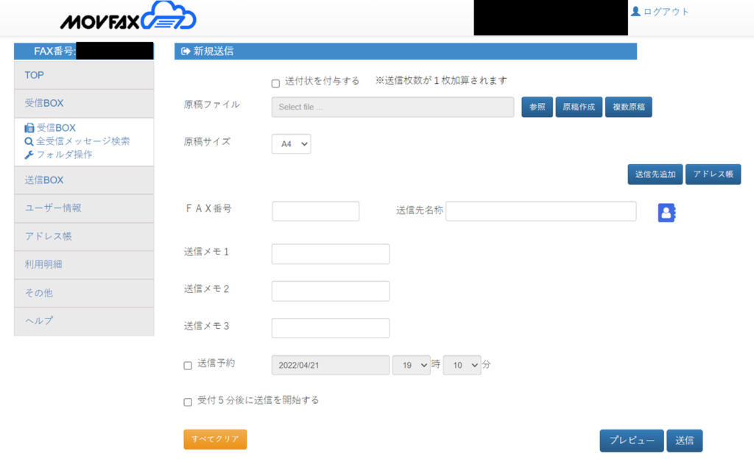Click the orange すべてクリア button

click(215, 439)
